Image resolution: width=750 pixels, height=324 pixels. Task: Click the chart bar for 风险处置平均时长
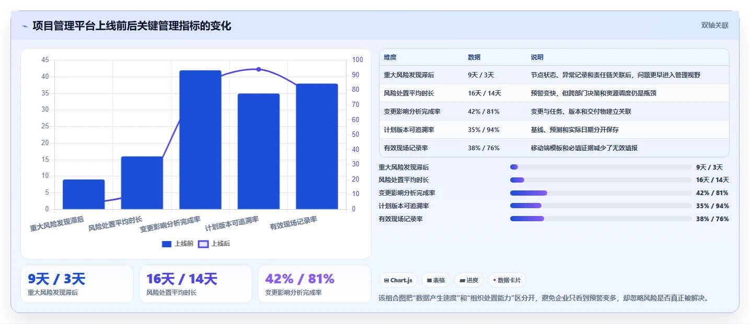(x=142, y=183)
